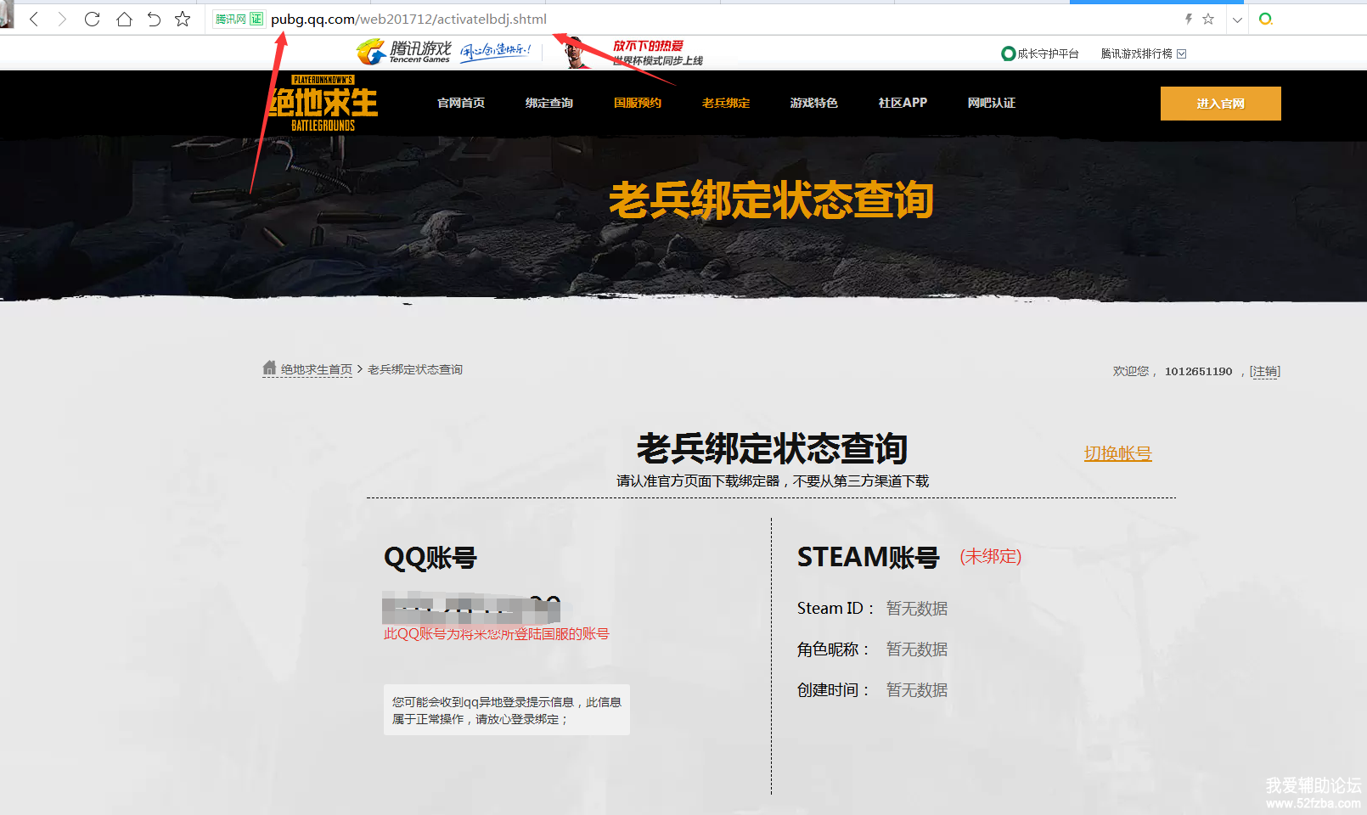1367x815 pixels.
Task: Open the 绑定查询 navigation item
Action: 548,103
